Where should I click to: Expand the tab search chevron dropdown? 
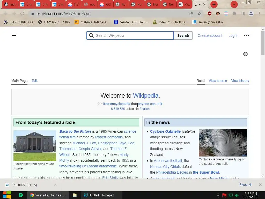pos(234,4)
